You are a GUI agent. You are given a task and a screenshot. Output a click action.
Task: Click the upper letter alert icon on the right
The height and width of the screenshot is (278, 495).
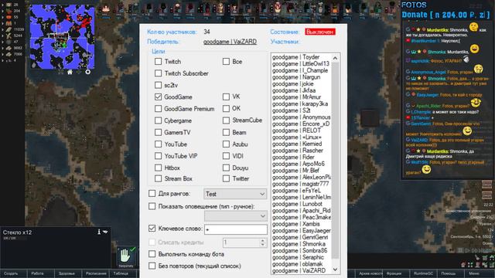click(486, 185)
